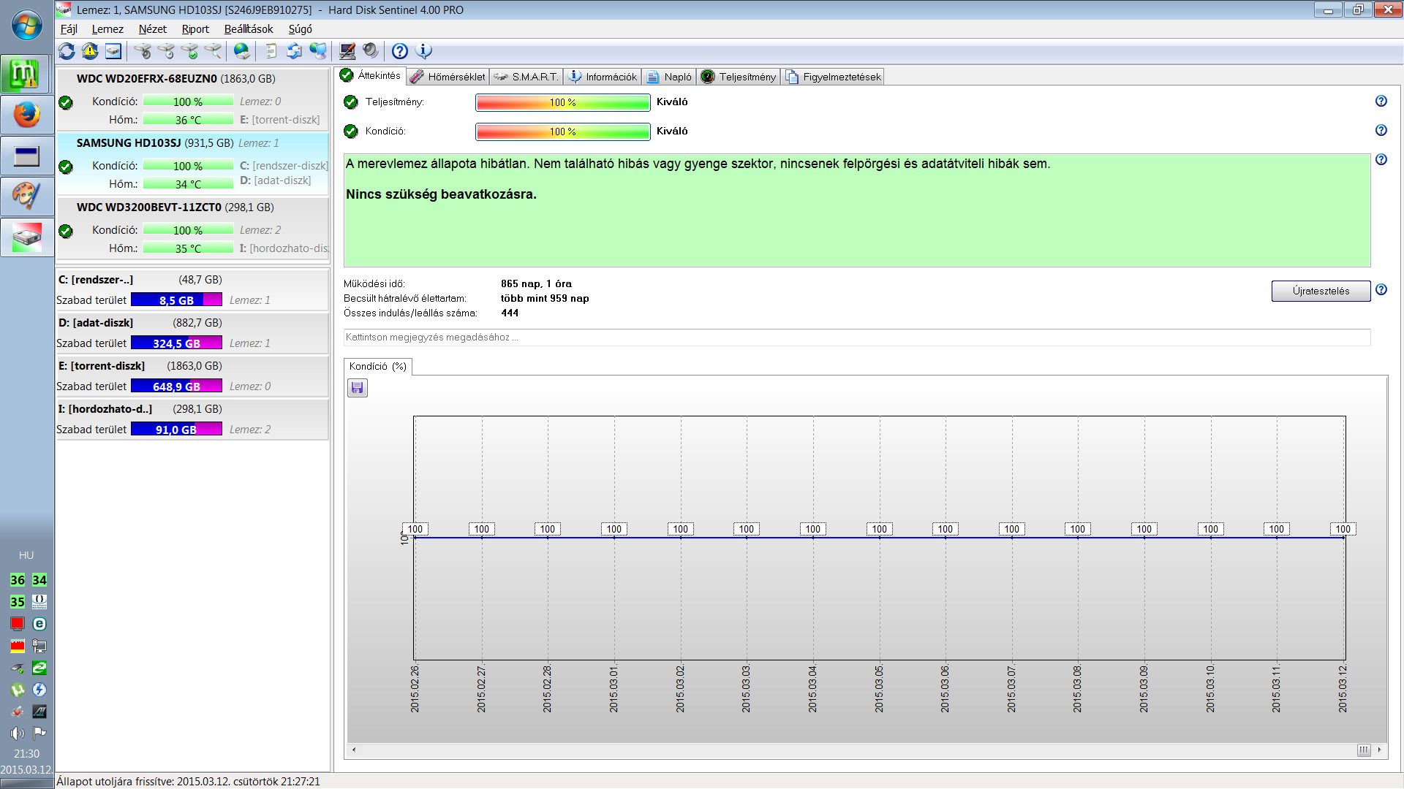
Task: Click the speaker sound toolbar icon
Action: [371, 51]
